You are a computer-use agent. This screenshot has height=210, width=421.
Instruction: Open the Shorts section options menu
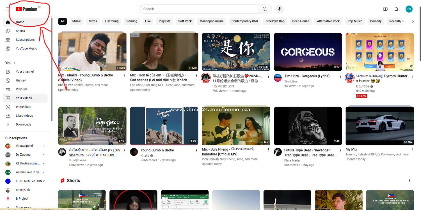point(409,181)
